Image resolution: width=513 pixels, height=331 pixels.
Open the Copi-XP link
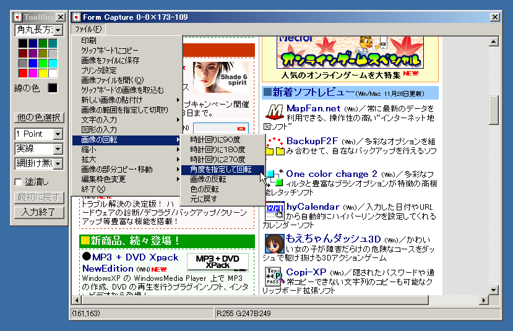pyautogui.click(x=306, y=272)
